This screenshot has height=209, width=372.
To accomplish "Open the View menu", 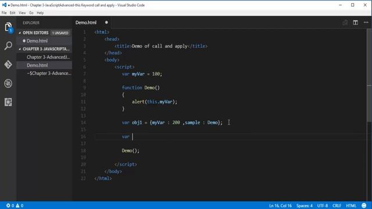I will click(x=22, y=13).
